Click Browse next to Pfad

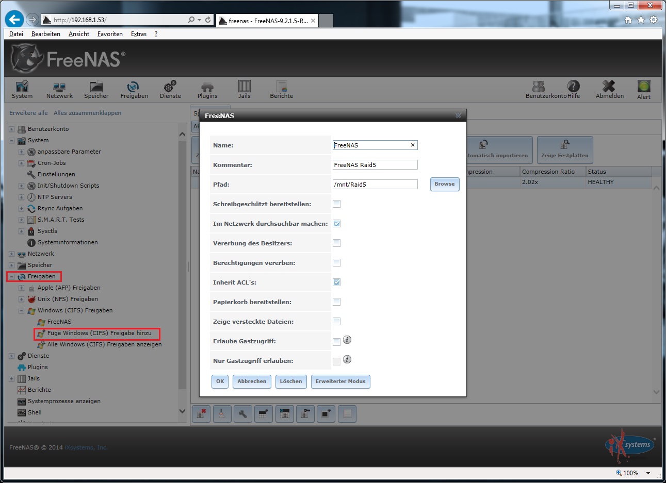coord(445,184)
